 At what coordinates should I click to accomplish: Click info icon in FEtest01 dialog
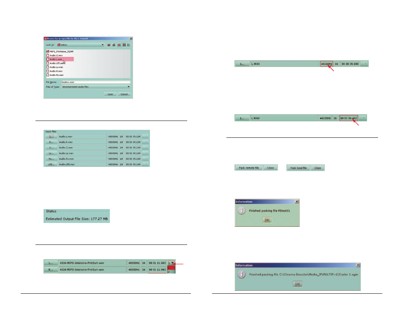click(x=241, y=211)
